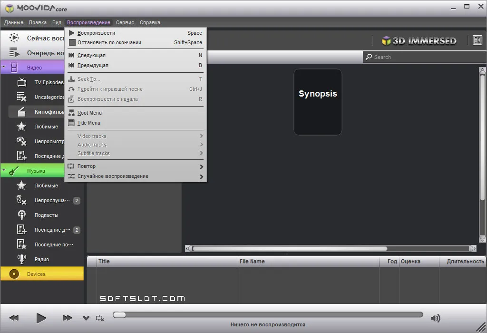Expand the Повтор submenu
The height and width of the screenshot is (333, 487).
click(136, 166)
